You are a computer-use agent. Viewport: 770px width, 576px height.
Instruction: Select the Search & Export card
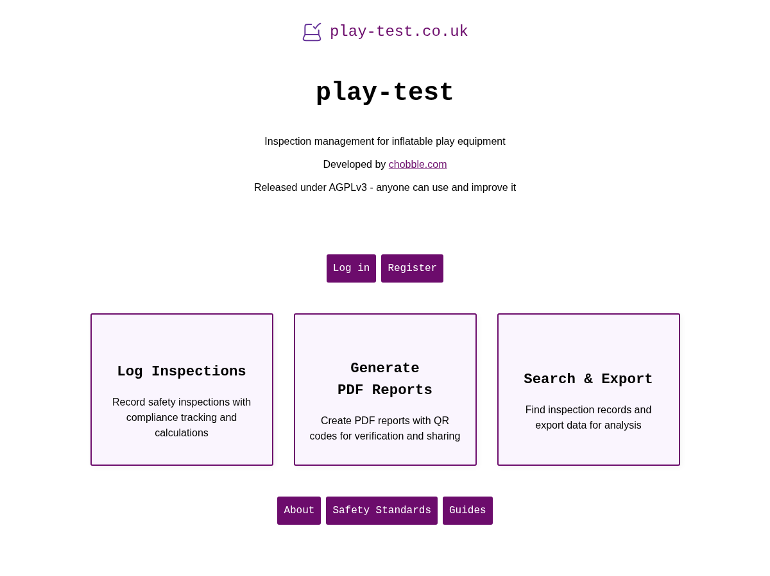click(588, 389)
